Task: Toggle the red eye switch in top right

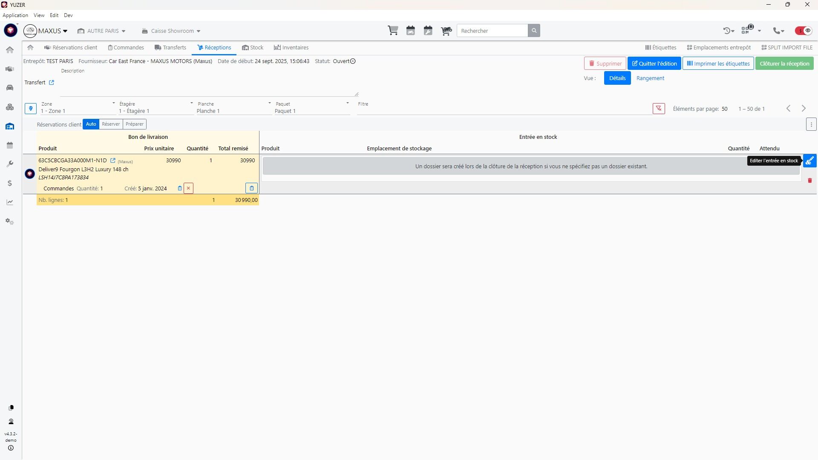Action: click(804, 31)
